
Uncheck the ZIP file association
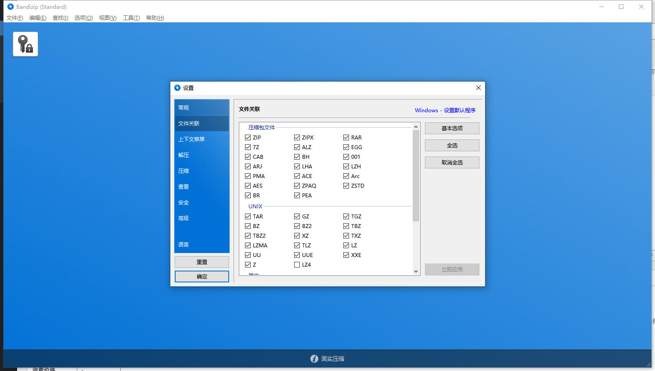click(248, 138)
